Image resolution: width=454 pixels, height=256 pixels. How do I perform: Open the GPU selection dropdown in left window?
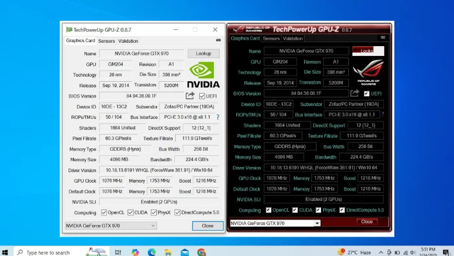pos(111,225)
